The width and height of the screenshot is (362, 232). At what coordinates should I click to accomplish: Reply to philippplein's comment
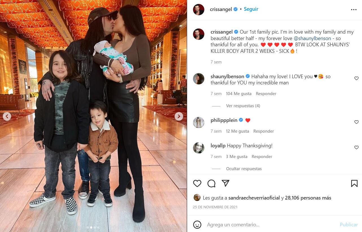263,131
